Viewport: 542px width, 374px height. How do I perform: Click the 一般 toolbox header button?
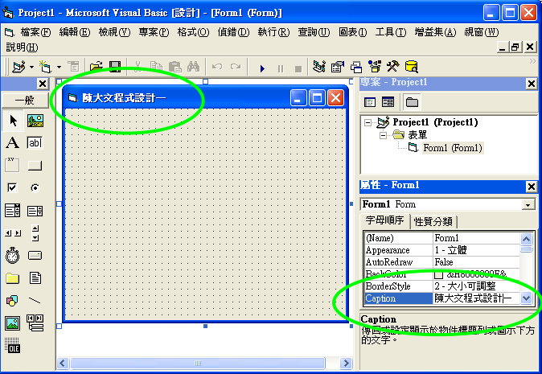tap(26, 100)
